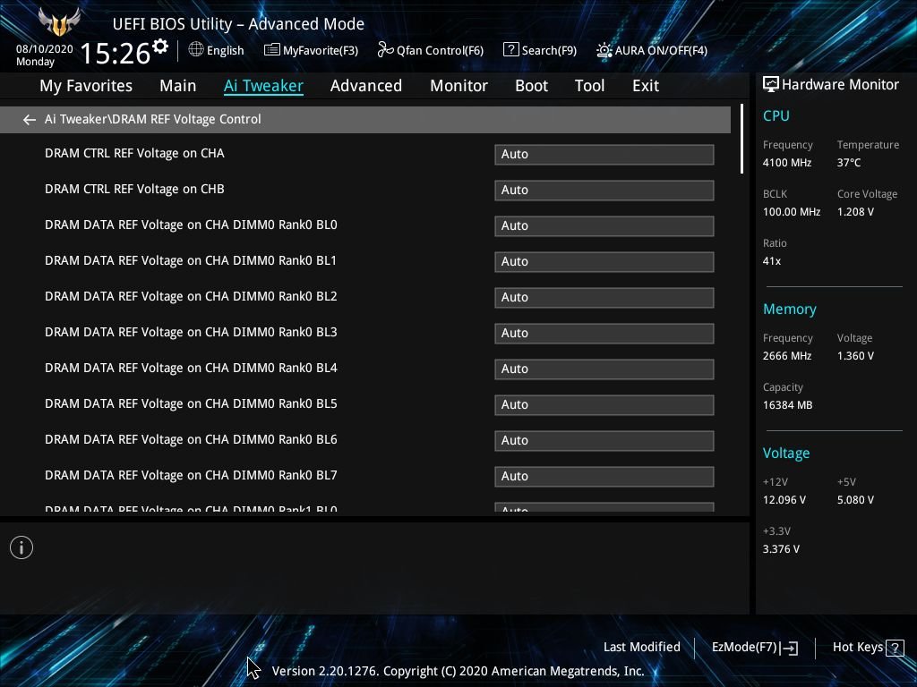Click the back arrow in breadcrumb bar
The height and width of the screenshot is (687, 917).
click(x=30, y=120)
